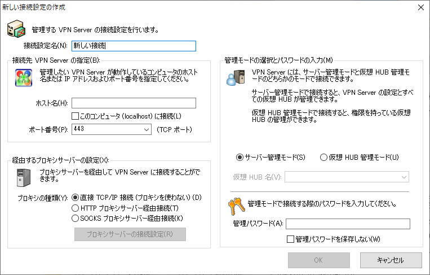Click the 接続設定名 text field
Viewport: 430px width, 275px height.
click(x=134, y=46)
